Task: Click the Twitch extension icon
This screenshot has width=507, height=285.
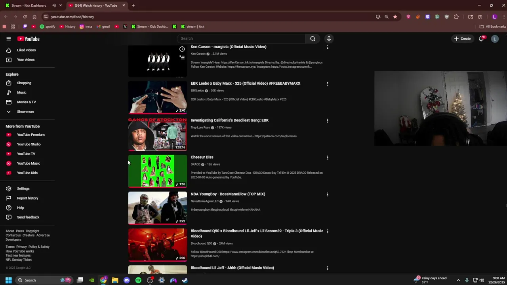Action: (x=427, y=17)
